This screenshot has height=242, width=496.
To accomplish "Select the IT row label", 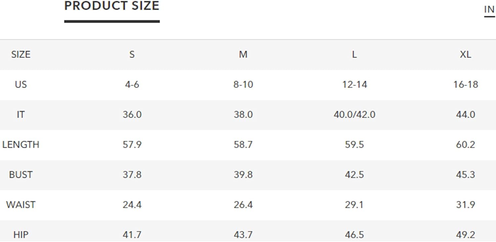I will click(x=21, y=115).
